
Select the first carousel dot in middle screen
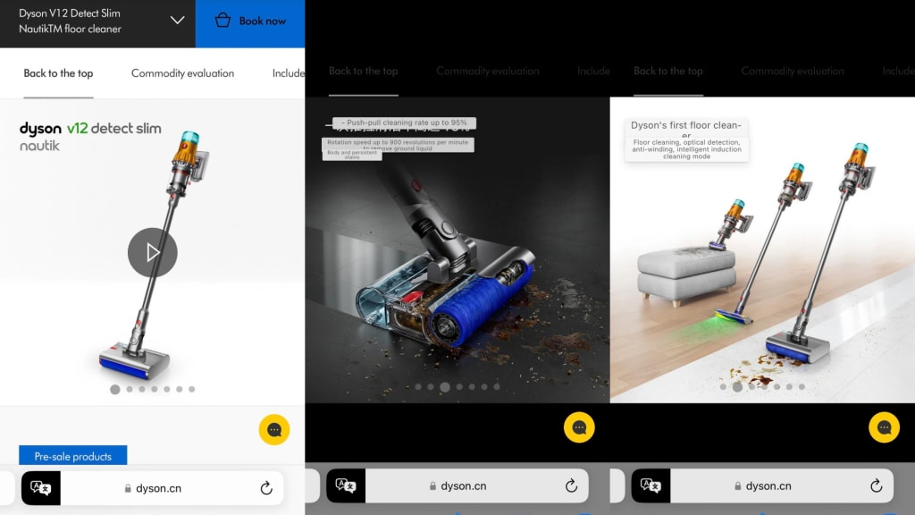[417, 387]
